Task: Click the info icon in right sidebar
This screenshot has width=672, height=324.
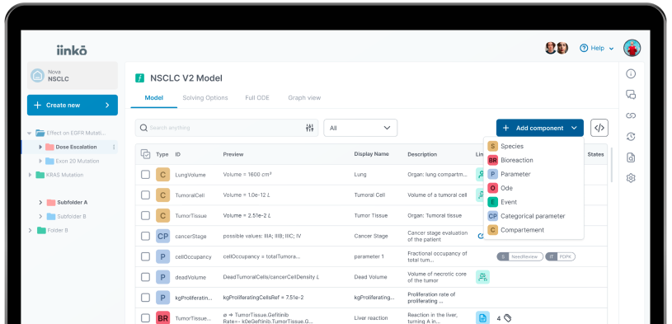Action: click(631, 73)
